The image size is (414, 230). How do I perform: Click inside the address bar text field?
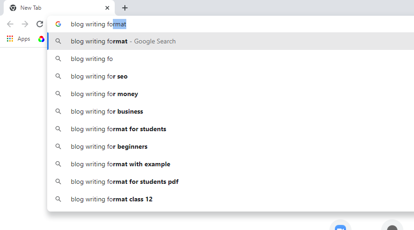click(x=231, y=24)
